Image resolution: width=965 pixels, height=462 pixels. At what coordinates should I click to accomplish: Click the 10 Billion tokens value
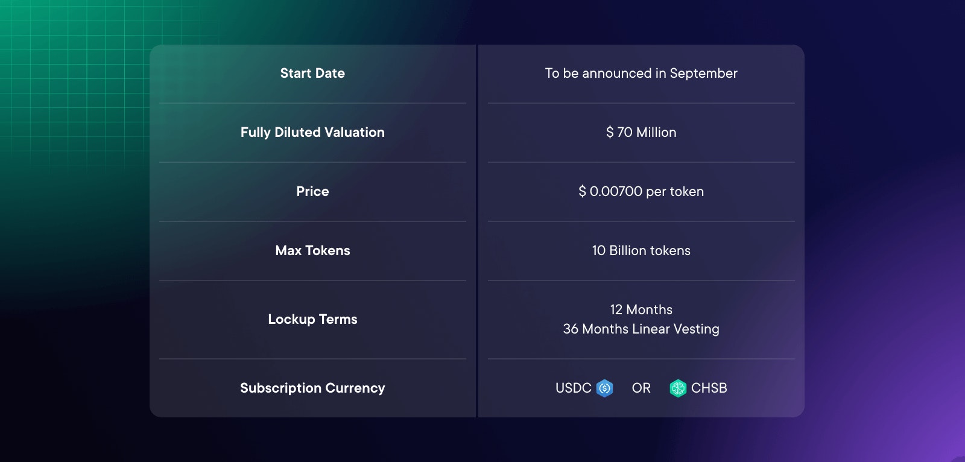click(641, 250)
